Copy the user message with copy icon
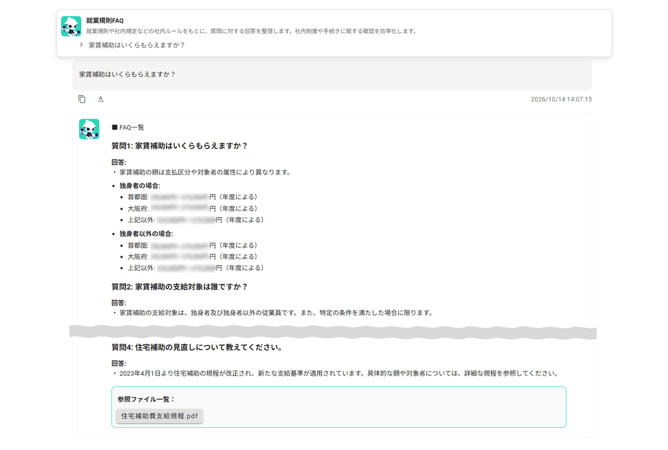668x450 pixels. pos(82,99)
